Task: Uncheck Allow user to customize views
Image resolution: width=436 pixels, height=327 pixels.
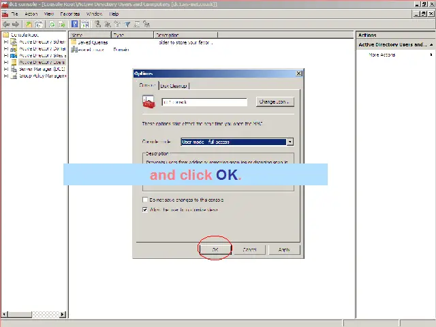Action: pos(145,210)
